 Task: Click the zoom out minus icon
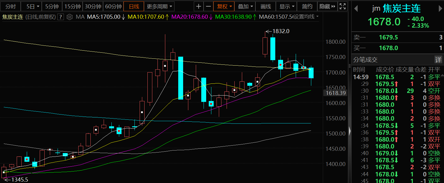pos(208,6)
